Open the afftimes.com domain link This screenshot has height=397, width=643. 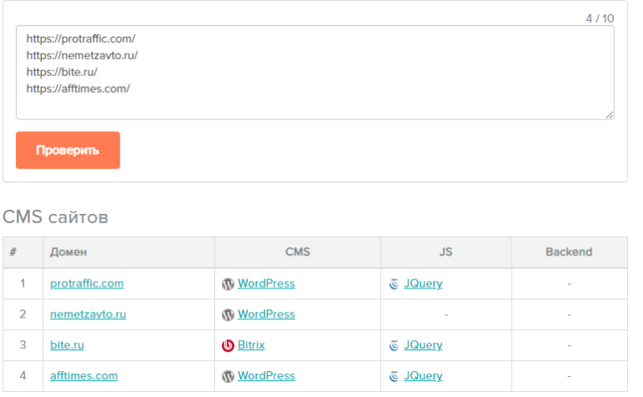point(84,376)
